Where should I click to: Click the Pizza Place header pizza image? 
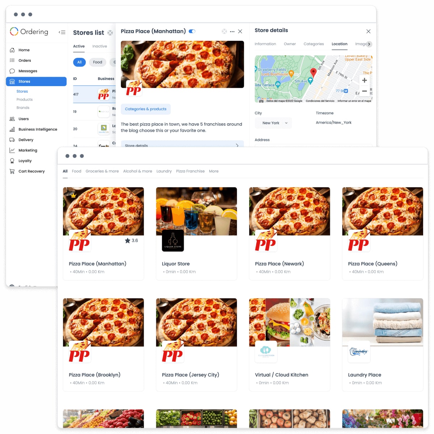(x=182, y=64)
